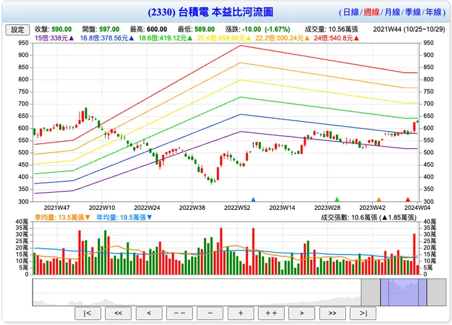Click the orange triangle beside 22.2倍:500.24元
Viewport: 452px width, 325px height.
(x=307, y=39)
